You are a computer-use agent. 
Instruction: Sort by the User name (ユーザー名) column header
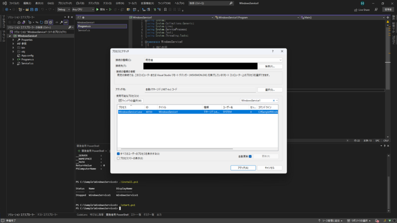235,107
